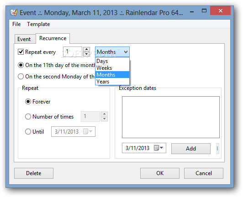Image resolution: width=243 pixels, height=197 pixels.
Task: Click the Repeat every number field
Action: [73, 52]
